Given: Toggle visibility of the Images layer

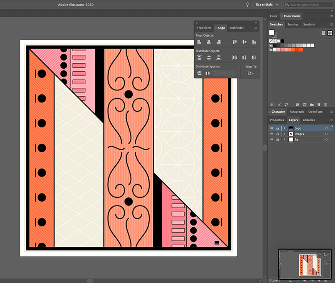Looking at the screenshot, I should (272, 134).
